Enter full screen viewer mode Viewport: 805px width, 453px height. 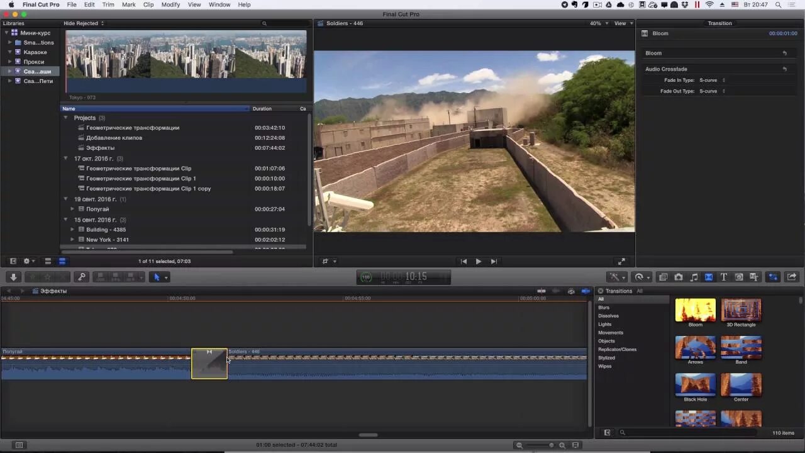click(x=621, y=261)
